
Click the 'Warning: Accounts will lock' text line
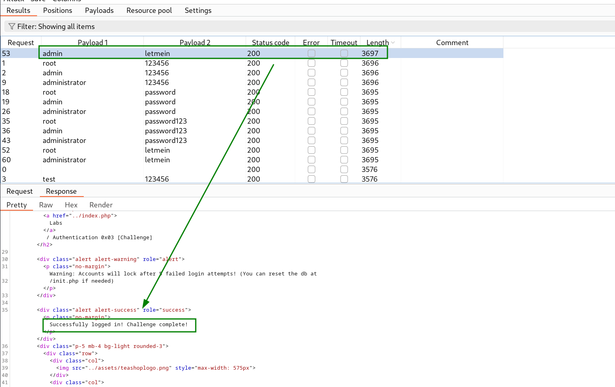pos(183,274)
